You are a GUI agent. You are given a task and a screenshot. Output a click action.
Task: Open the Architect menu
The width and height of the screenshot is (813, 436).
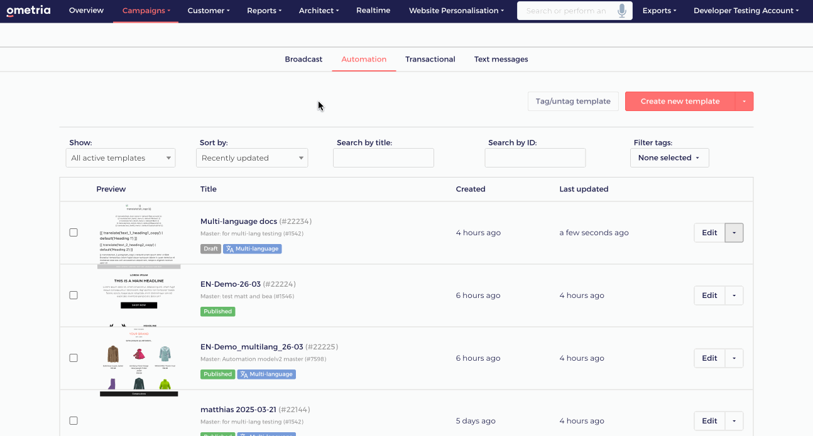pyautogui.click(x=319, y=11)
